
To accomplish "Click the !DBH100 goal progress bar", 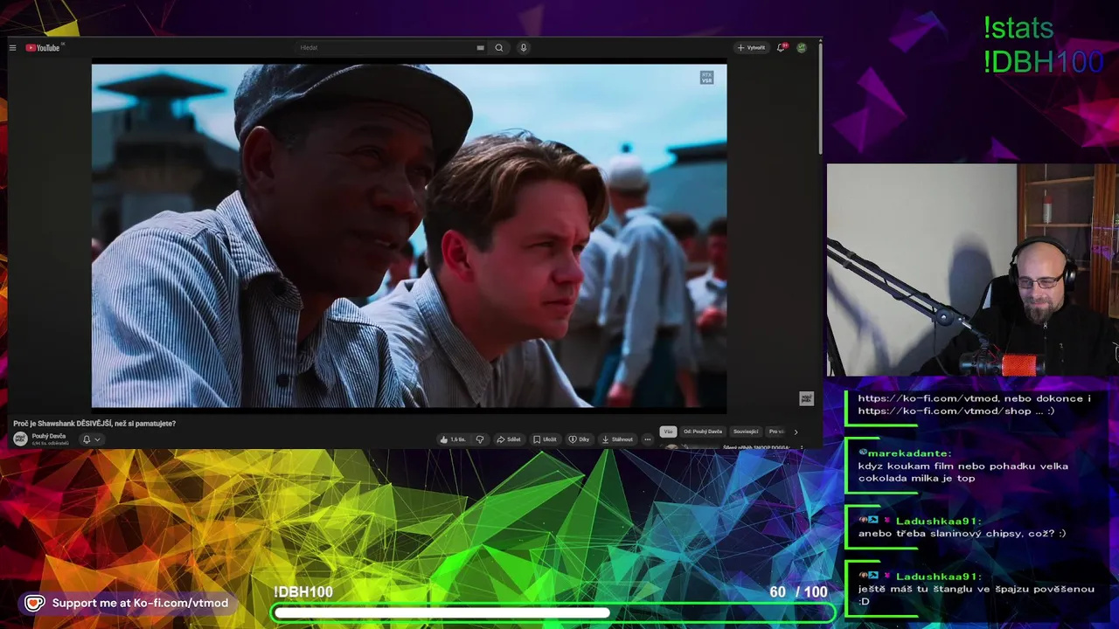I will click(x=553, y=613).
